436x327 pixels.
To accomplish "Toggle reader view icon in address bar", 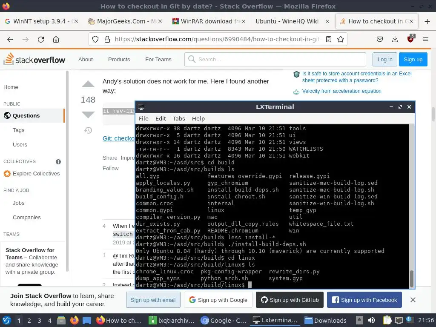I will [329, 39].
